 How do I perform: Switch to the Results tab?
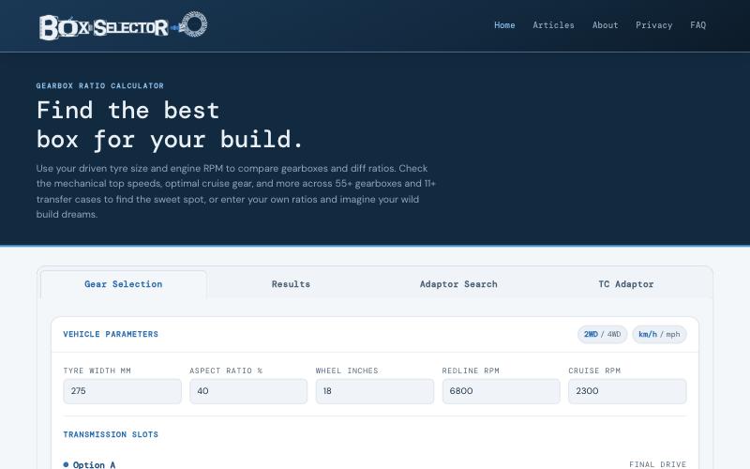tap(291, 284)
